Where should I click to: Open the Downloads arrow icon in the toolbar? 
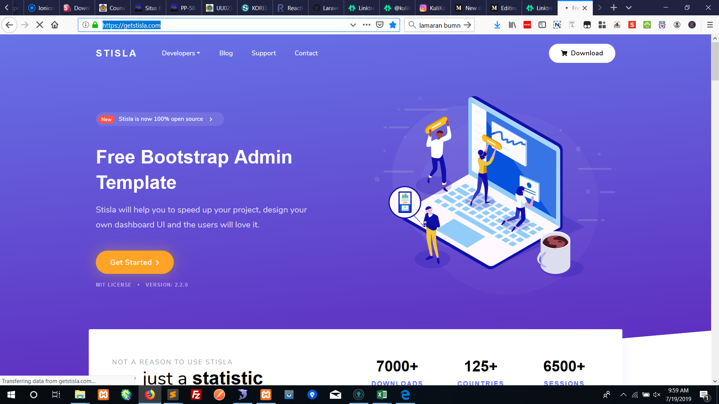tap(497, 25)
